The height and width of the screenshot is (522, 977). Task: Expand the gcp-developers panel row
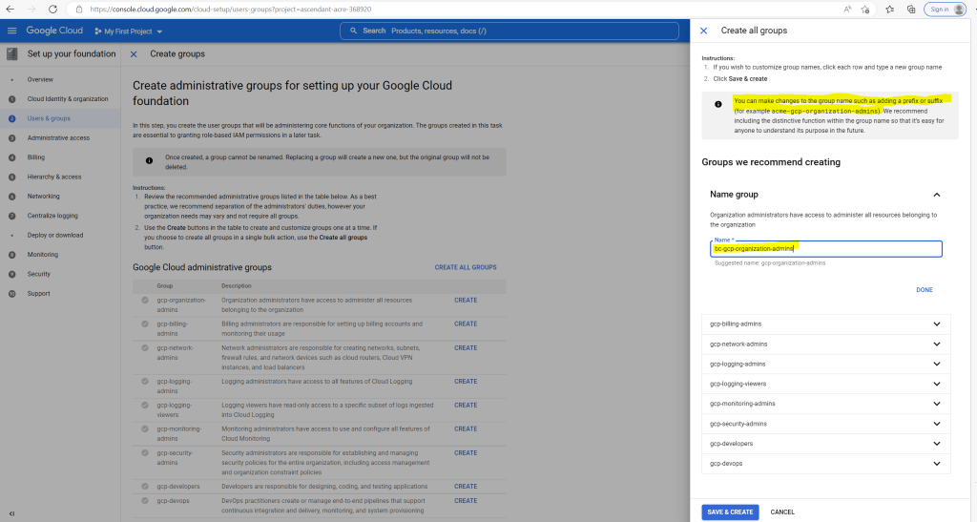825,444
